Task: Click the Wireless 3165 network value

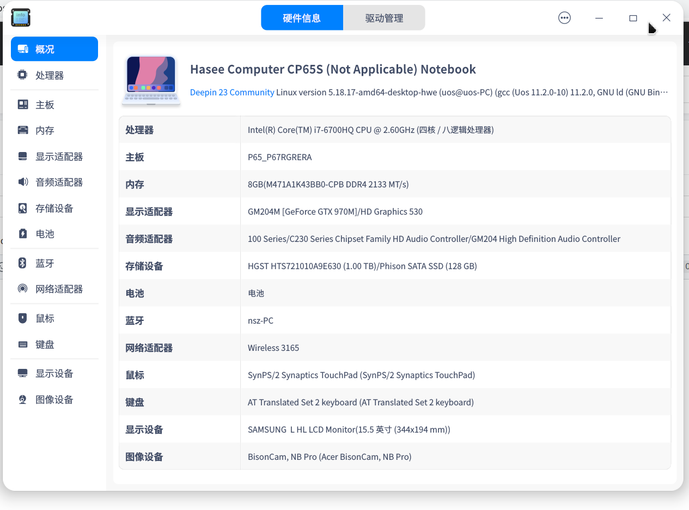Action: point(273,348)
